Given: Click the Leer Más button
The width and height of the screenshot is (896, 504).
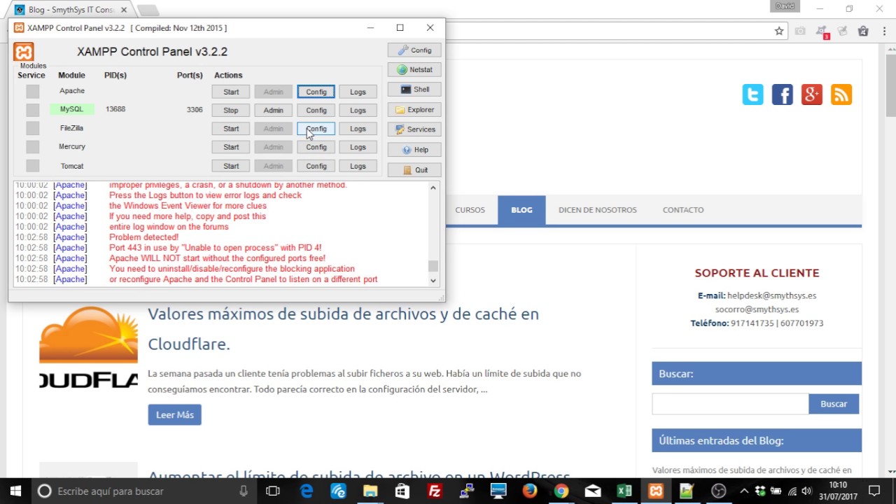Looking at the screenshot, I should click(174, 415).
